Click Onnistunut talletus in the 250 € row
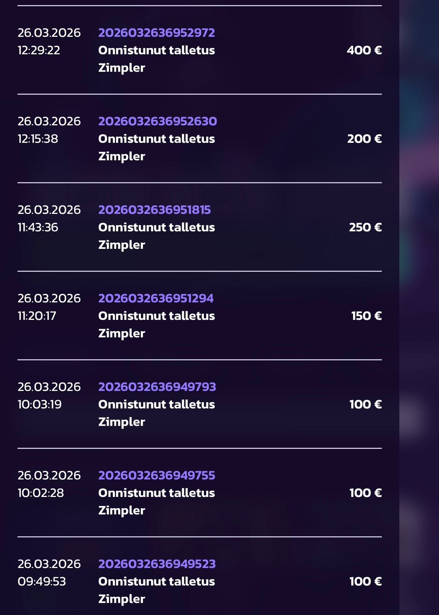This screenshot has width=439, height=615. point(157,227)
